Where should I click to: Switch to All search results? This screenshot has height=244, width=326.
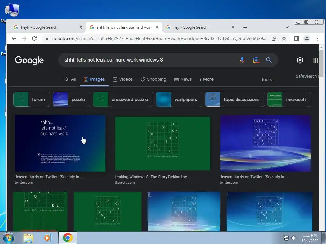point(70,79)
